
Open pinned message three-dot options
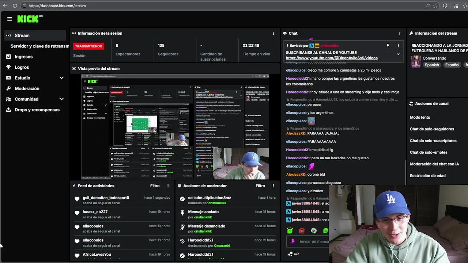[398, 46]
